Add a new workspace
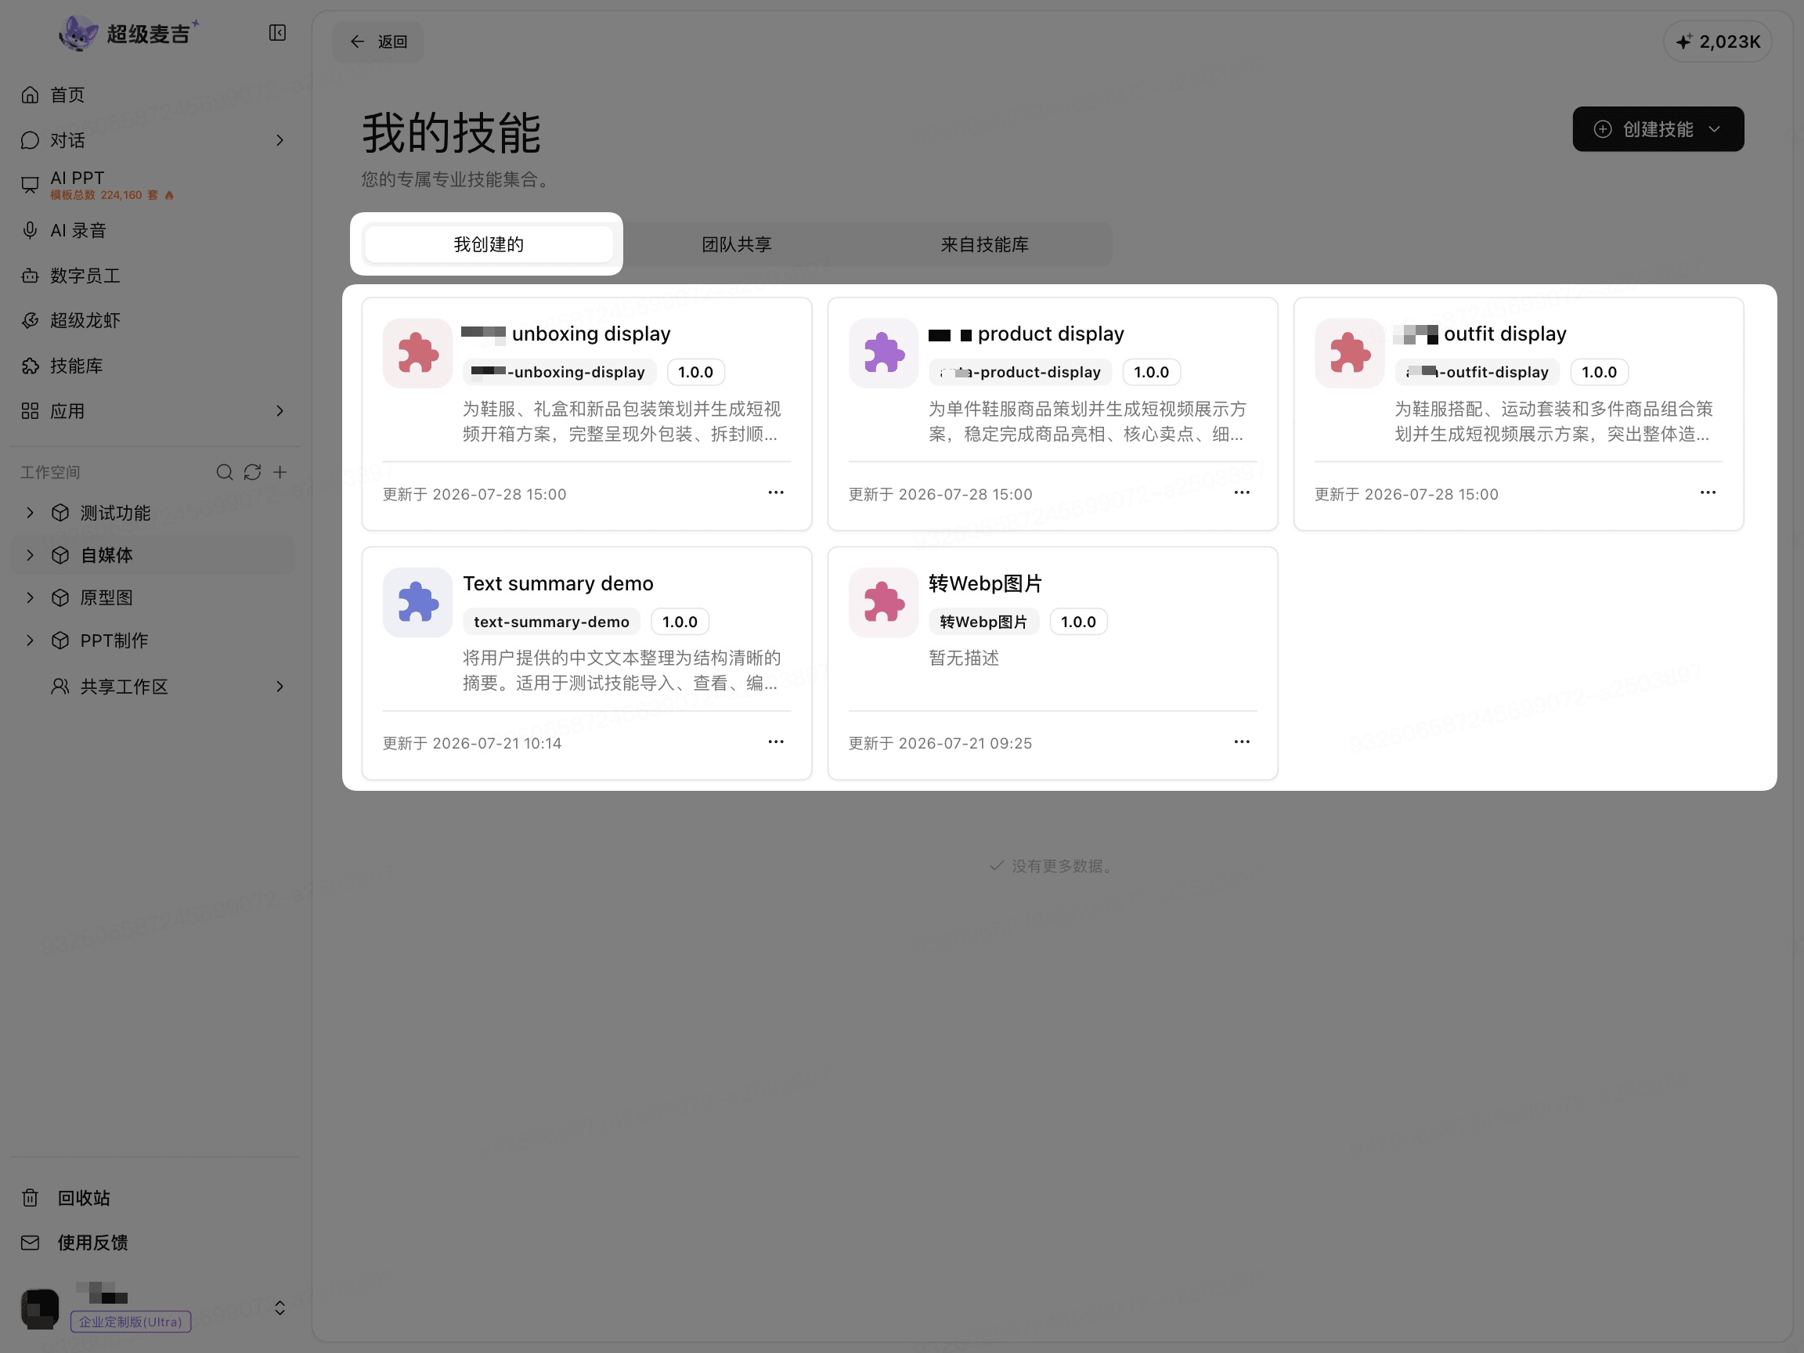The image size is (1804, 1353). 280,472
